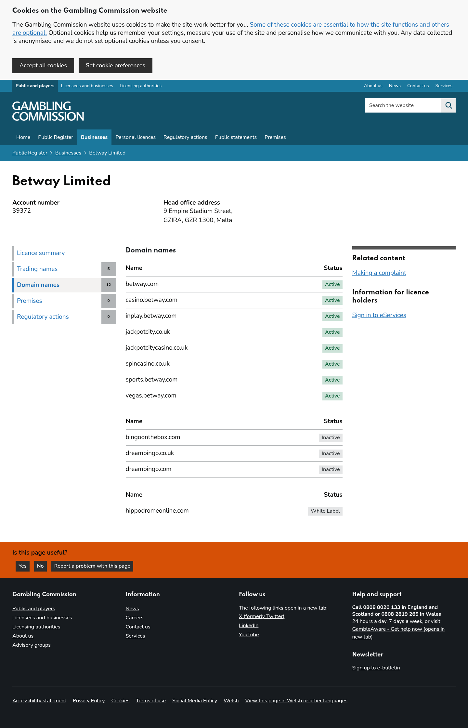Click Businesses breadcrumb link
Screen dimensions: 468x728
pos(68,153)
